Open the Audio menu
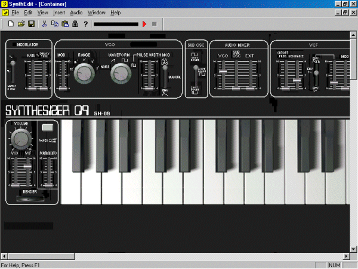358x269 pixels. [x=76, y=13]
